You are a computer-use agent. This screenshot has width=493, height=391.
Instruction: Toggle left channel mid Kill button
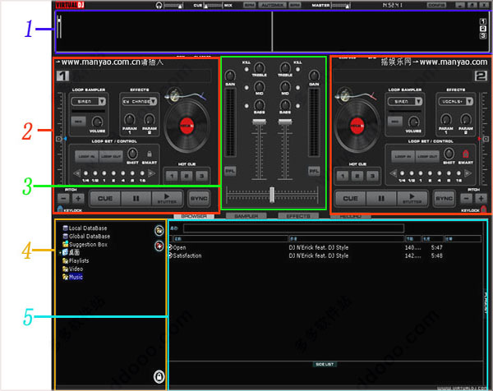pos(246,88)
